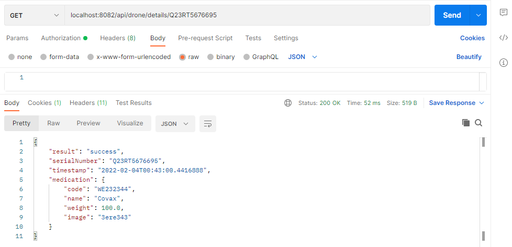Open the Params tab
Screen dimensions: 512x247
17,38
